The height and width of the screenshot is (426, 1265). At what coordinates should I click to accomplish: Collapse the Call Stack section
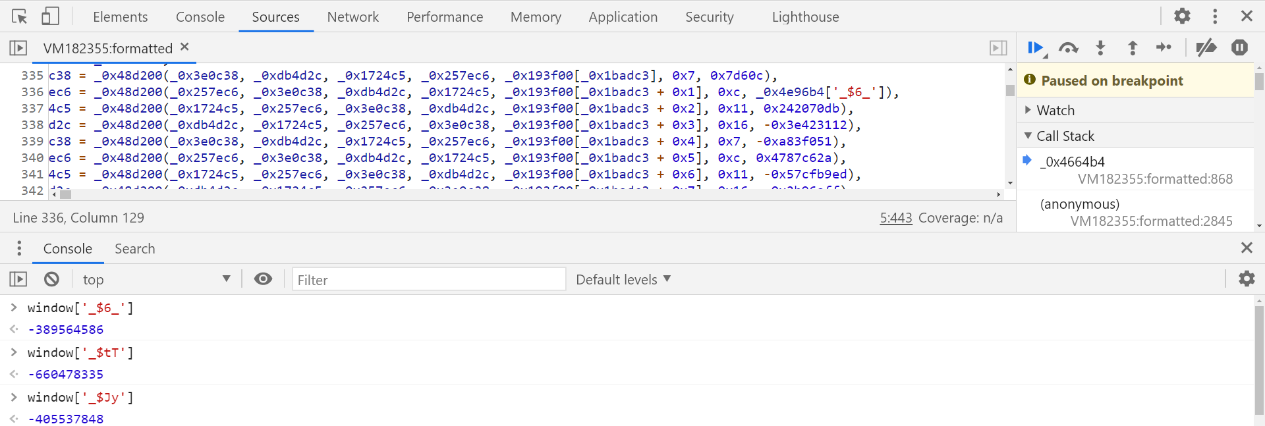(x=1065, y=136)
